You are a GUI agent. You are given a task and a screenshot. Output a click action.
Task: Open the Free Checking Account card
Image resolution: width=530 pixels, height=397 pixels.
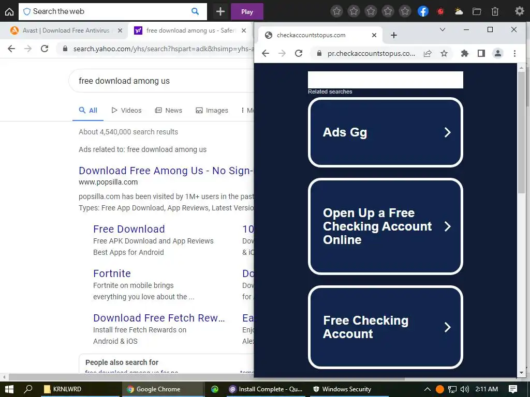(x=385, y=327)
